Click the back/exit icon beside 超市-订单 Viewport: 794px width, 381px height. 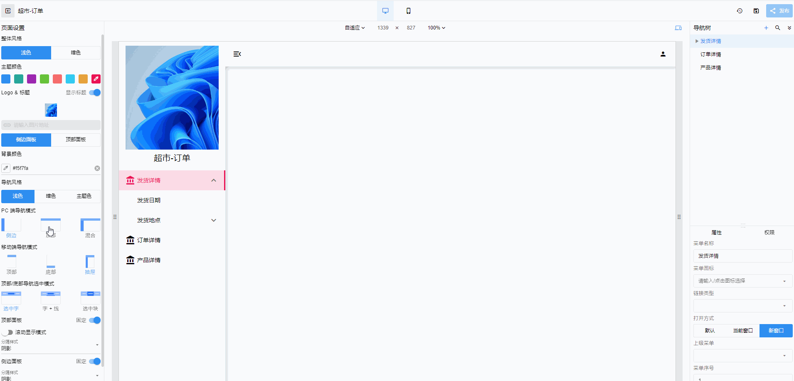[x=8, y=11]
